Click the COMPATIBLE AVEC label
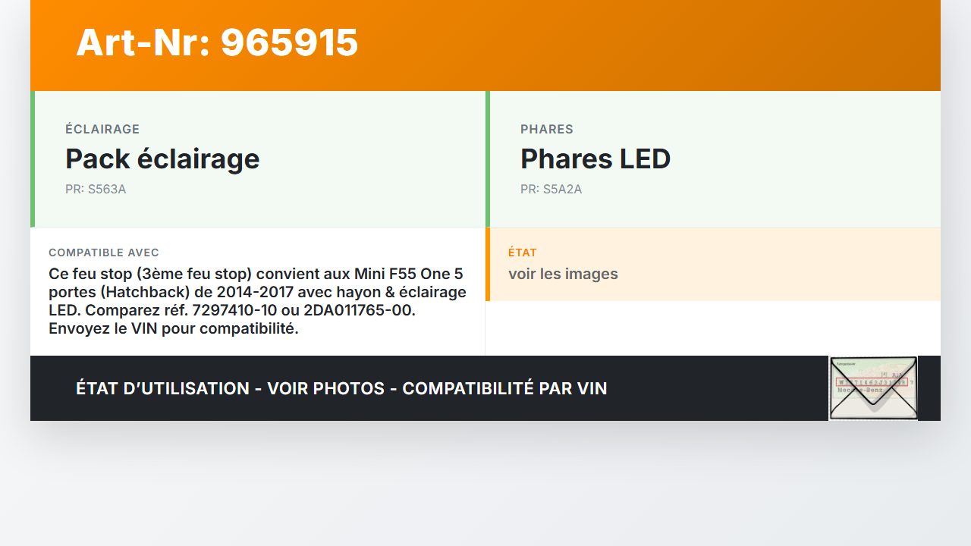 tap(104, 253)
